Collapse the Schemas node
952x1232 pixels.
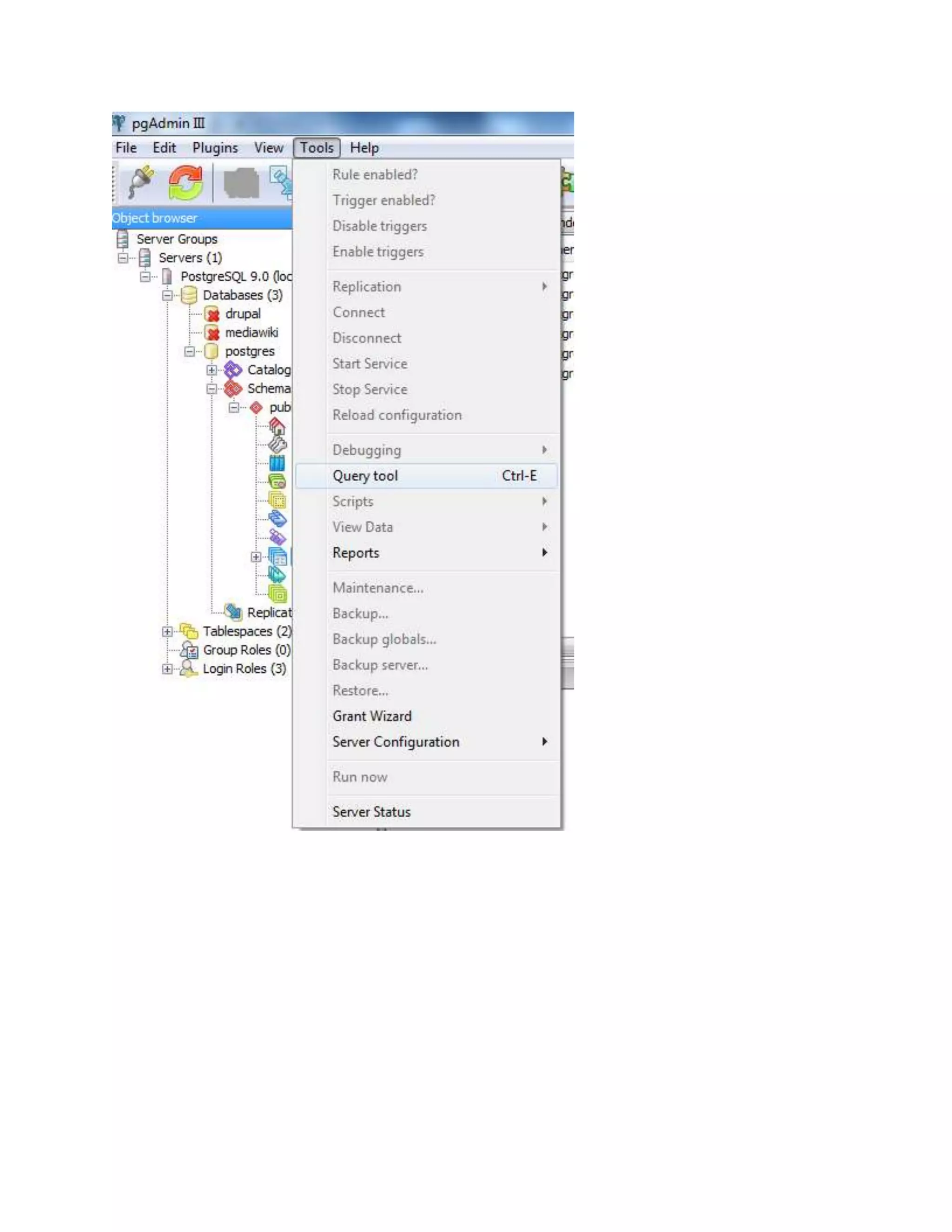tap(212, 389)
